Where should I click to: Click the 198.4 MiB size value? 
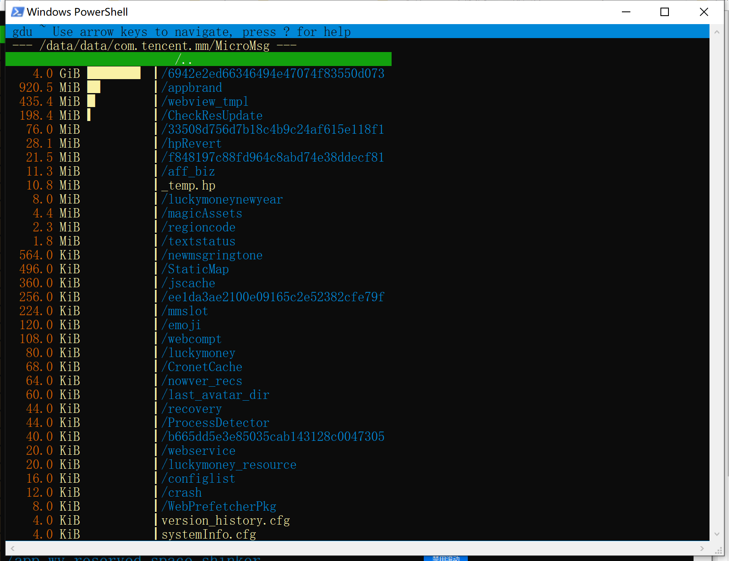pyautogui.click(x=50, y=115)
